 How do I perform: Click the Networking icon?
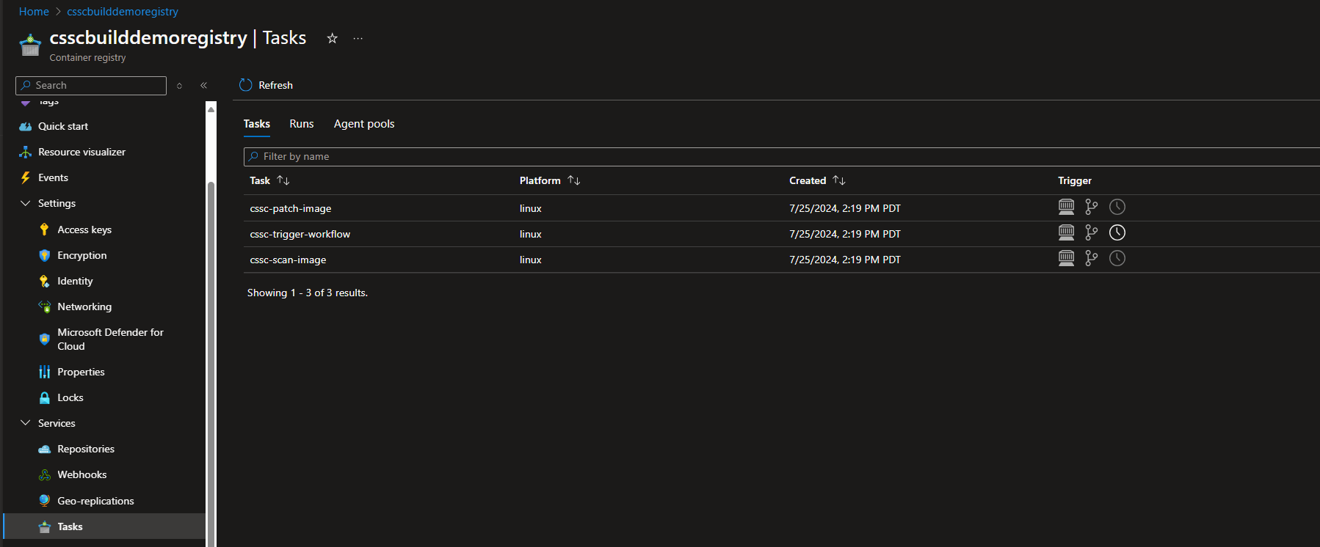tap(45, 306)
